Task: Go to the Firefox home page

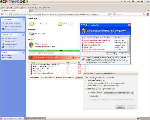Action: (148, 14)
